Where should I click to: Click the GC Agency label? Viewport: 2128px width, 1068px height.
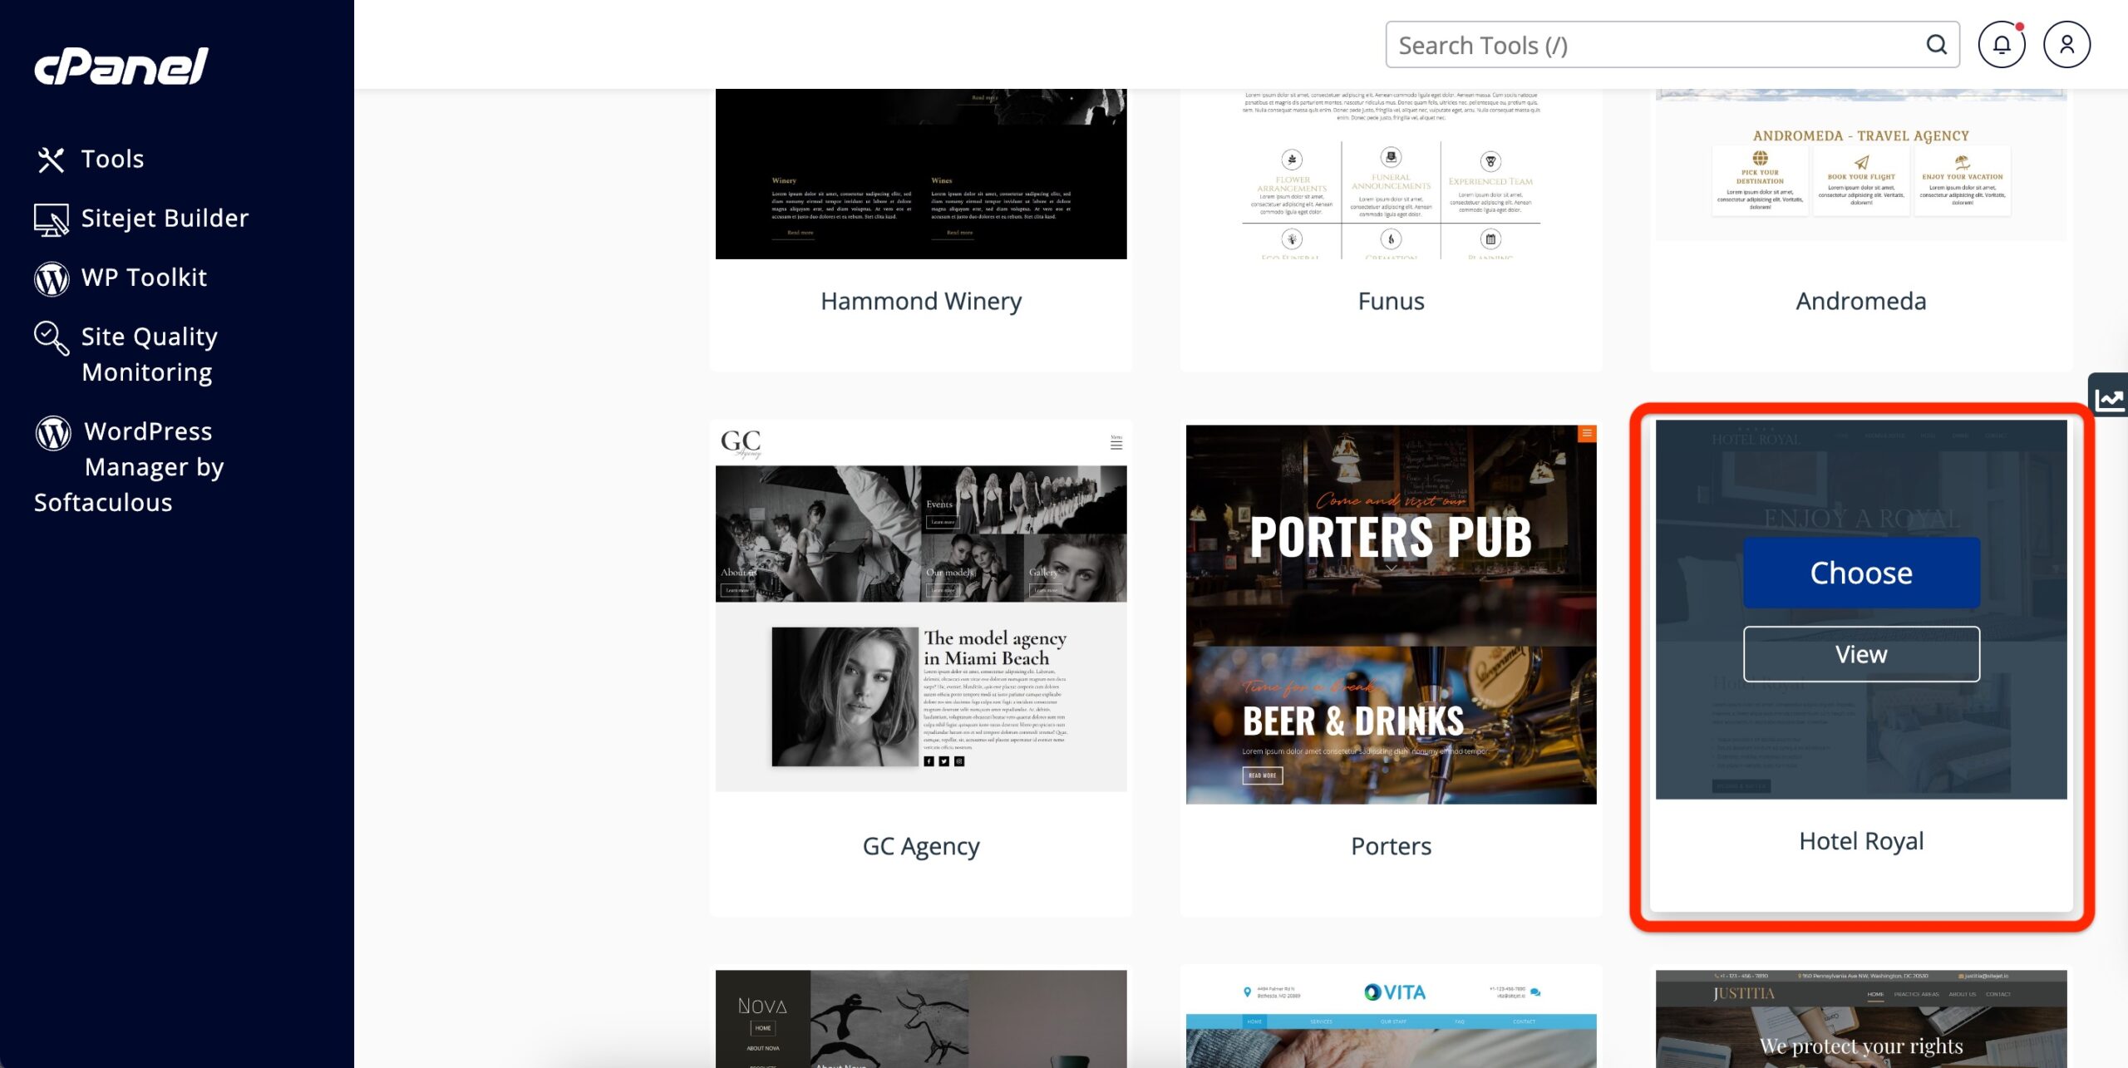click(921, 846)
